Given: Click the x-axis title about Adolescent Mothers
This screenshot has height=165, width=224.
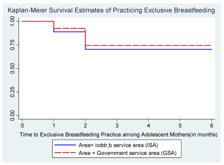Looking at the screenshot, I should coord(118,135).
